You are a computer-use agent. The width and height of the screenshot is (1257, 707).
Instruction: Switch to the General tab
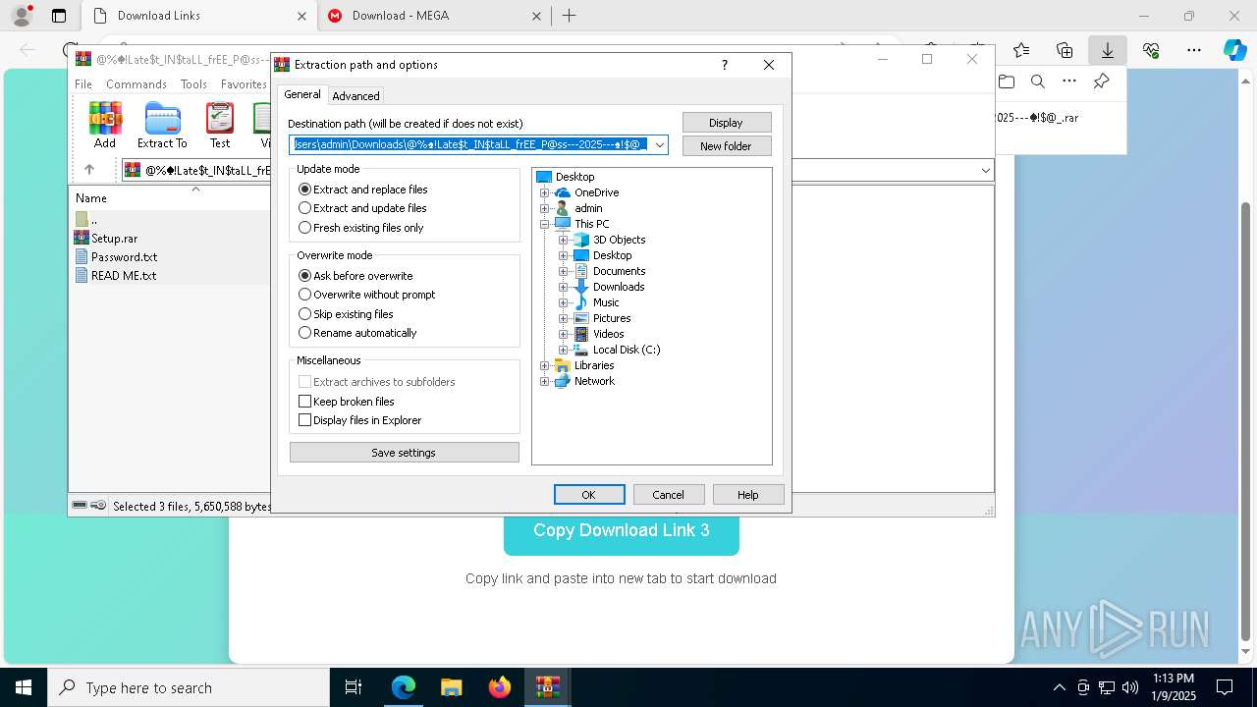point(302,94)
